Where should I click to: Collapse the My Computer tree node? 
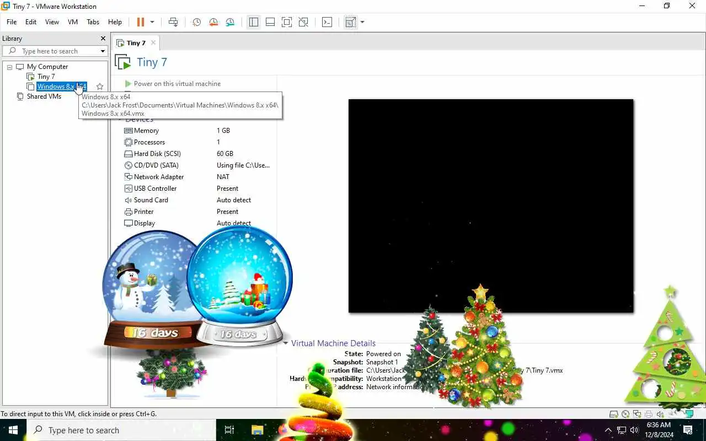[9, 67]
